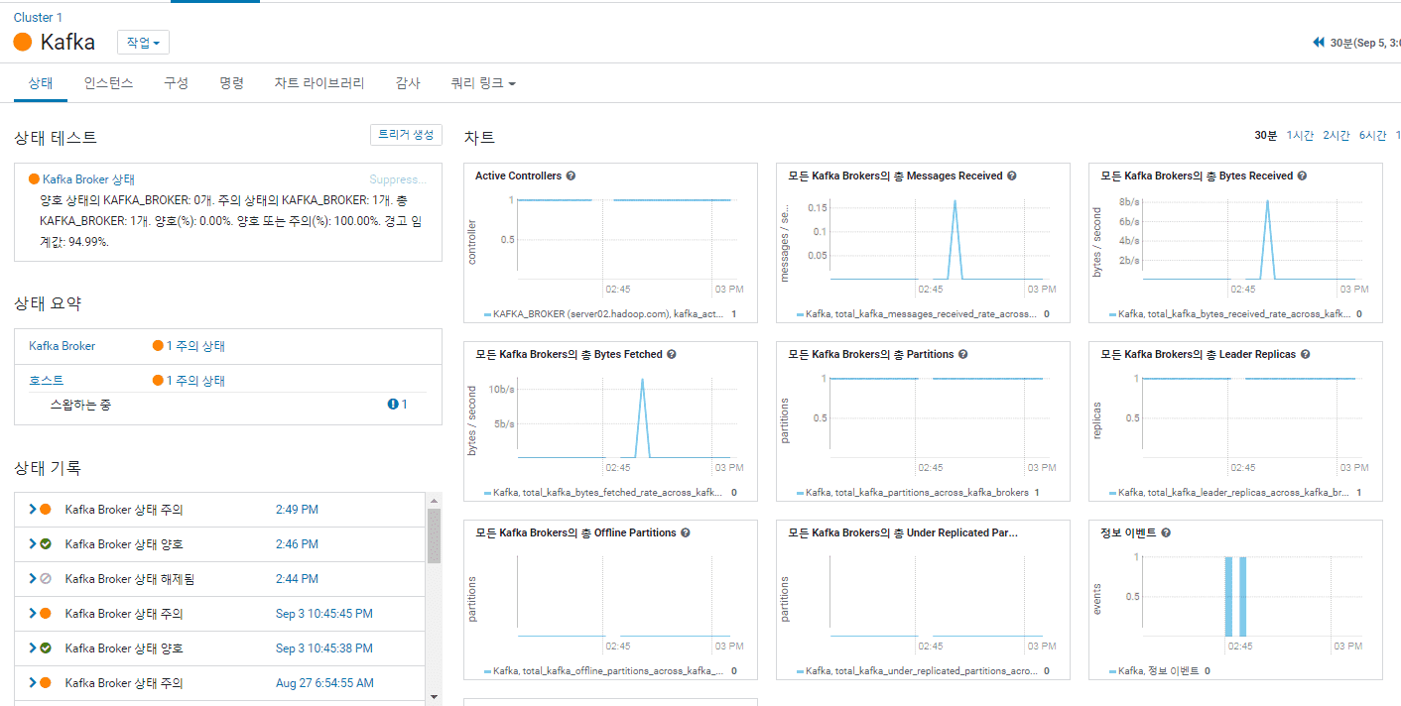Screen dimensions: 1401x706
Task: Open help icon for 정보 이벤트 chart
Action: pos(1166,533)
